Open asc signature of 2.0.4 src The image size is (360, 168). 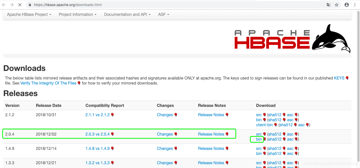tap(290, 134)
